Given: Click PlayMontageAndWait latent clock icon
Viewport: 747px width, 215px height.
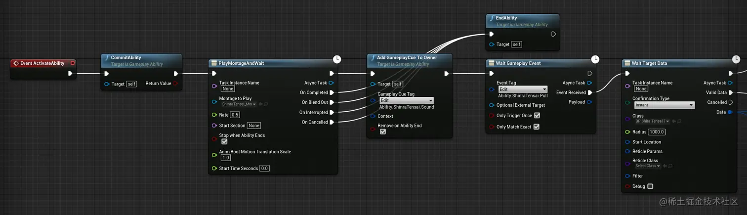Looking at the screenshot, I should 337,59.
